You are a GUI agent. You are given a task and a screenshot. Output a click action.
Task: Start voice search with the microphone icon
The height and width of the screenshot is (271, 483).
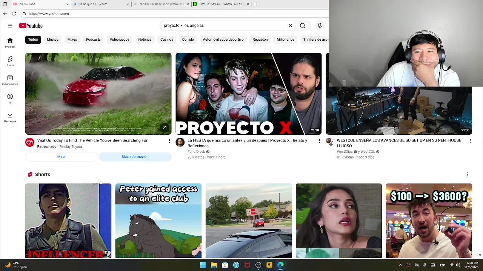(x=320, y=26)
